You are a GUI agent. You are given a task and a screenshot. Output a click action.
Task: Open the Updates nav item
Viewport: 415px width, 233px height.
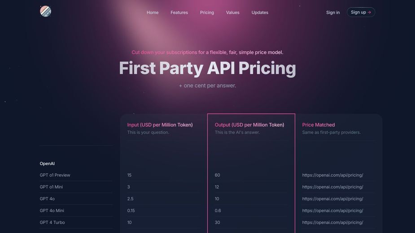[x=260, y=13]
